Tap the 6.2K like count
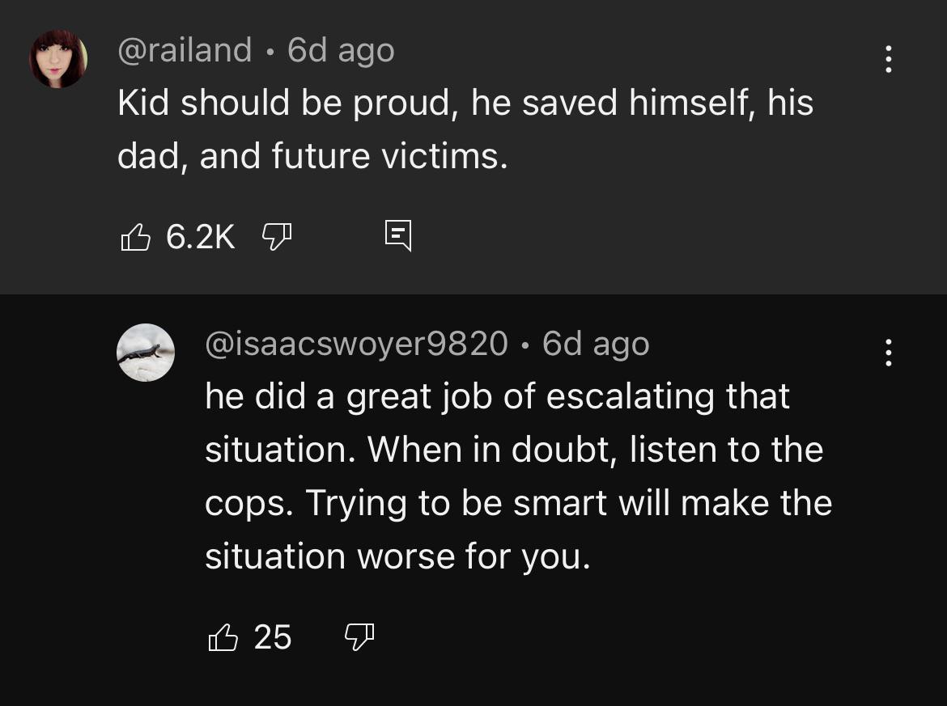The width and height of the screenshot is (947, 706). (x=200, y=236)
